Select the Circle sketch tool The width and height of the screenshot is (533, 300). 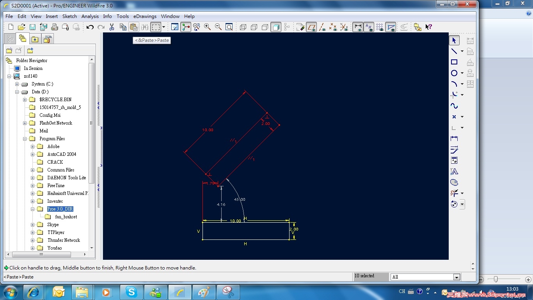[454, 73]
